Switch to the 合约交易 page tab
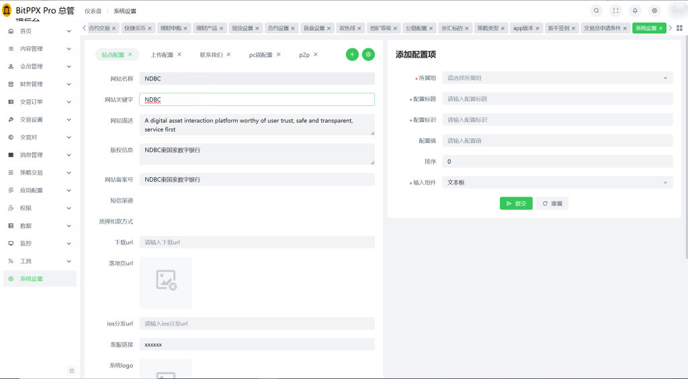The width and height of the screenshot is (688, 379). [x=99, y=28]
